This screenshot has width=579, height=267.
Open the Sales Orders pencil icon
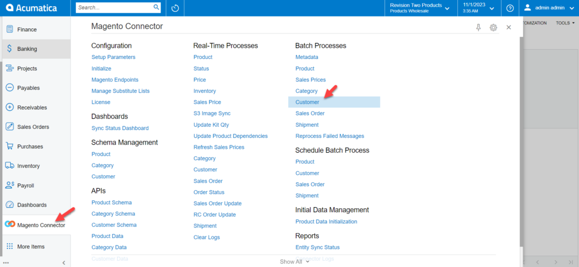10,127
